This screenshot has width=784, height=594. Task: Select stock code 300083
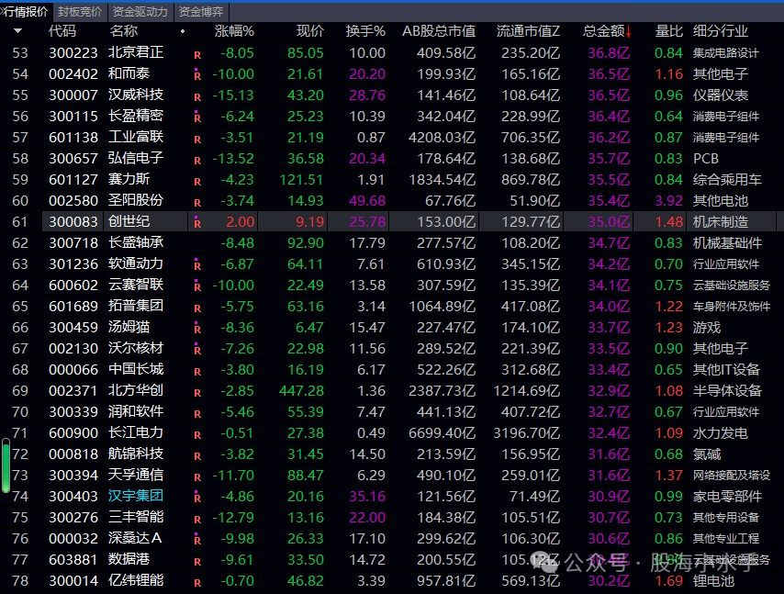pyautogui.click(x=73, y=221)
